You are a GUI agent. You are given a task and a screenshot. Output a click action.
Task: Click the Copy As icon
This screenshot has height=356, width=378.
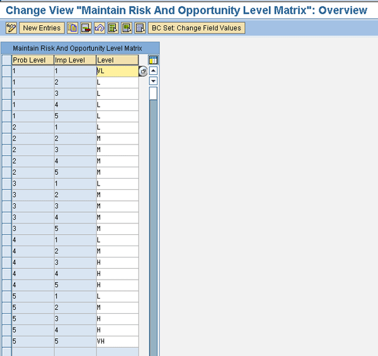pos(72,28)
